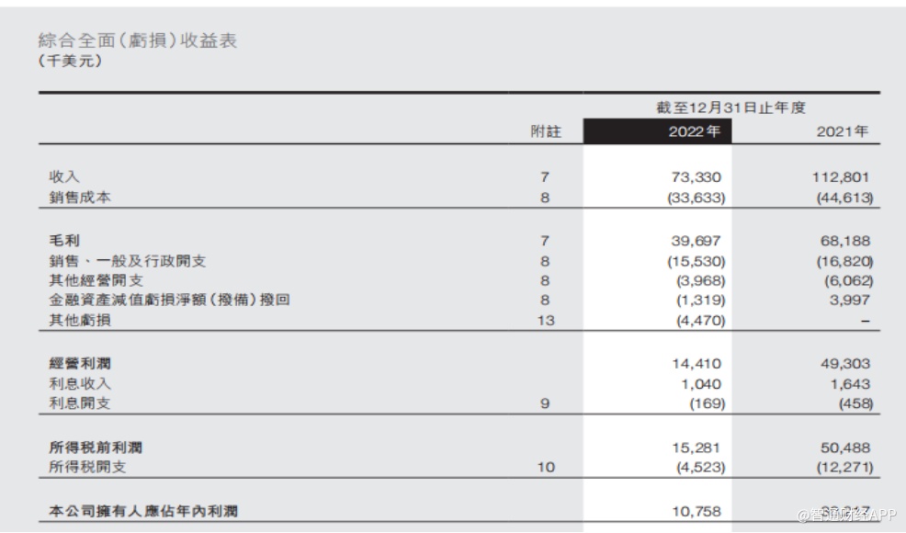Click the 毛利 row label
The image size is (906, 533).
point(64,241)
